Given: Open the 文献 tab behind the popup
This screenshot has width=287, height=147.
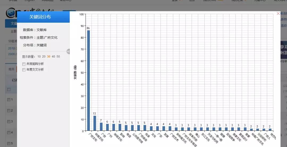Looking at the screenshot, I should click(14, 24).
